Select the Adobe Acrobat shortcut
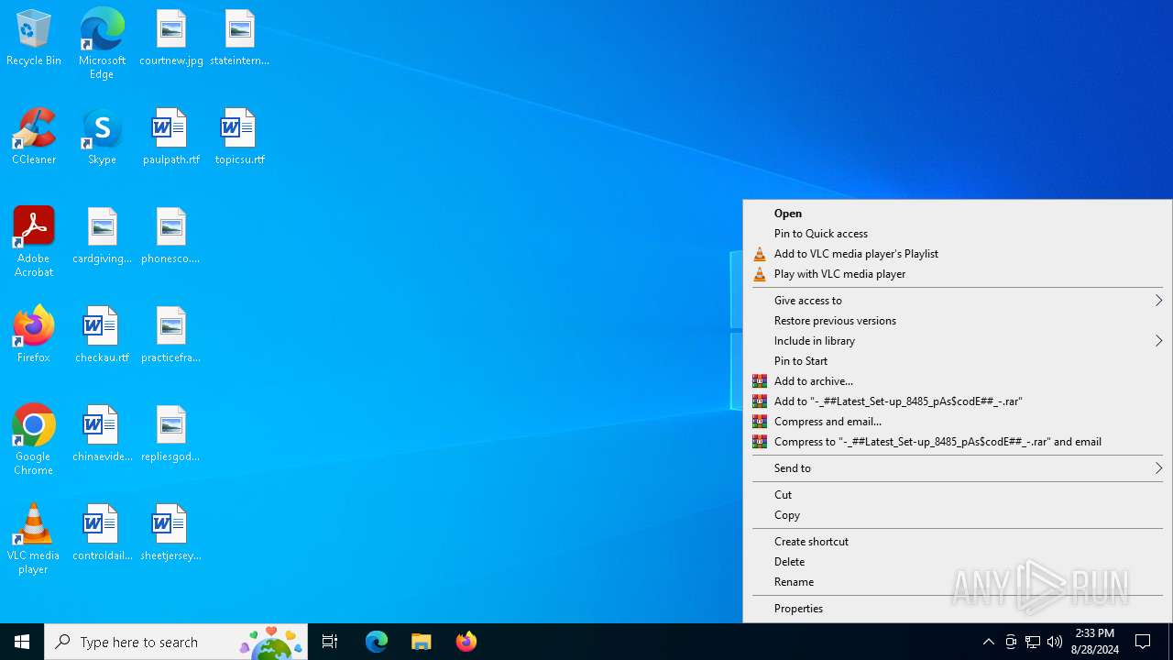Screen dimensions: 1173x660 (x=34, y=242)
